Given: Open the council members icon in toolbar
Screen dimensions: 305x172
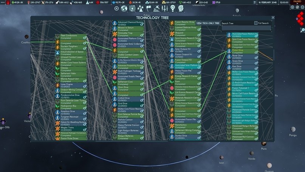Looking at the screenshot, I should click(x=140, y=9).
